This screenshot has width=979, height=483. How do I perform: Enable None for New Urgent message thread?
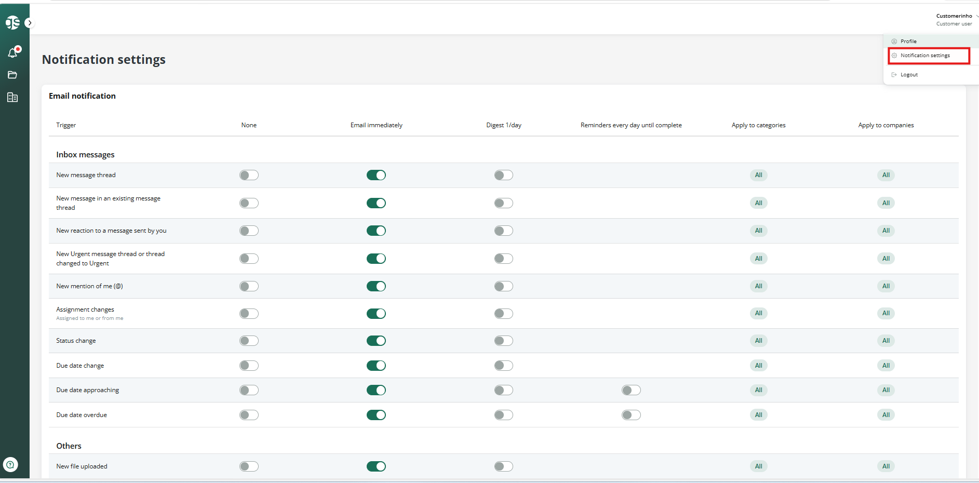[249, 259]
